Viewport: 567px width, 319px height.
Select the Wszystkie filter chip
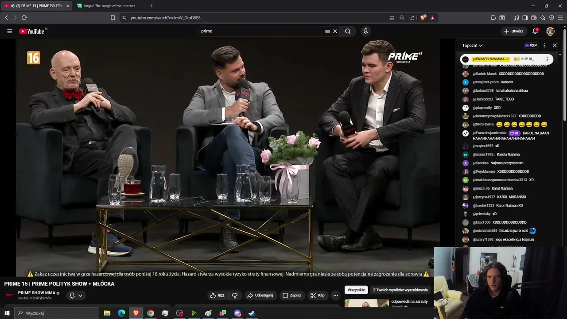click(356, 290)
